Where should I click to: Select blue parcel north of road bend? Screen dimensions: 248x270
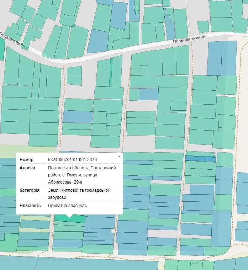[x=98, y=41]
